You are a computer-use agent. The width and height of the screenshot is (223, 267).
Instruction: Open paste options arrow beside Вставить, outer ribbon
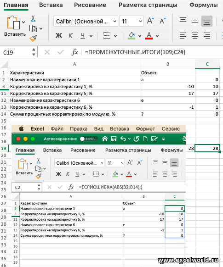point(23,22)
